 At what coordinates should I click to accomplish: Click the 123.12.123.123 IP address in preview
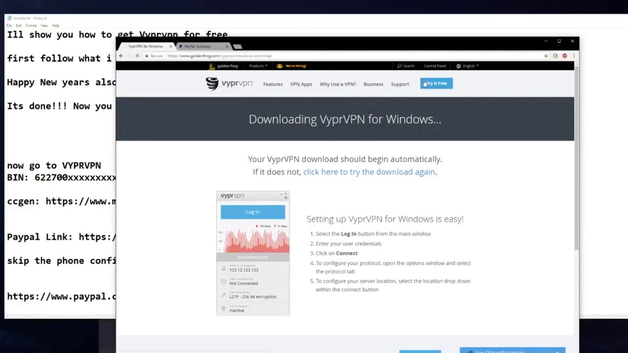tap(243, 270)
